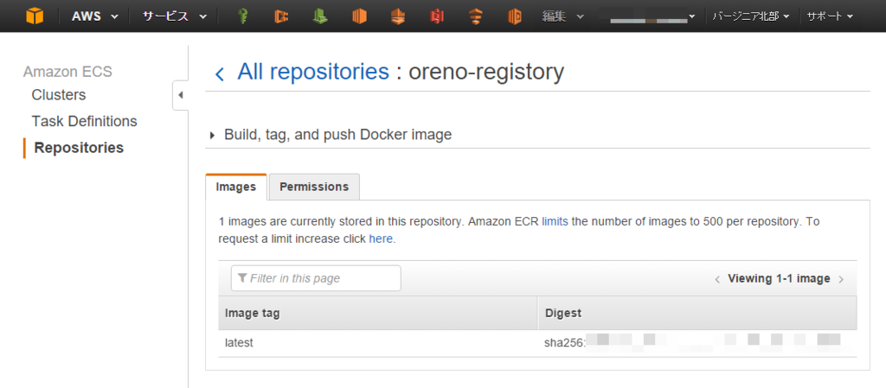Open the AWS dropdown menu
This screenshot has height=388, width=886.
(95, 16)
